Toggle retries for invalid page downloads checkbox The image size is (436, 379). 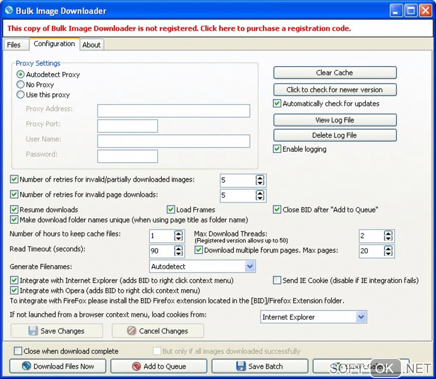(x=14, y=194)
